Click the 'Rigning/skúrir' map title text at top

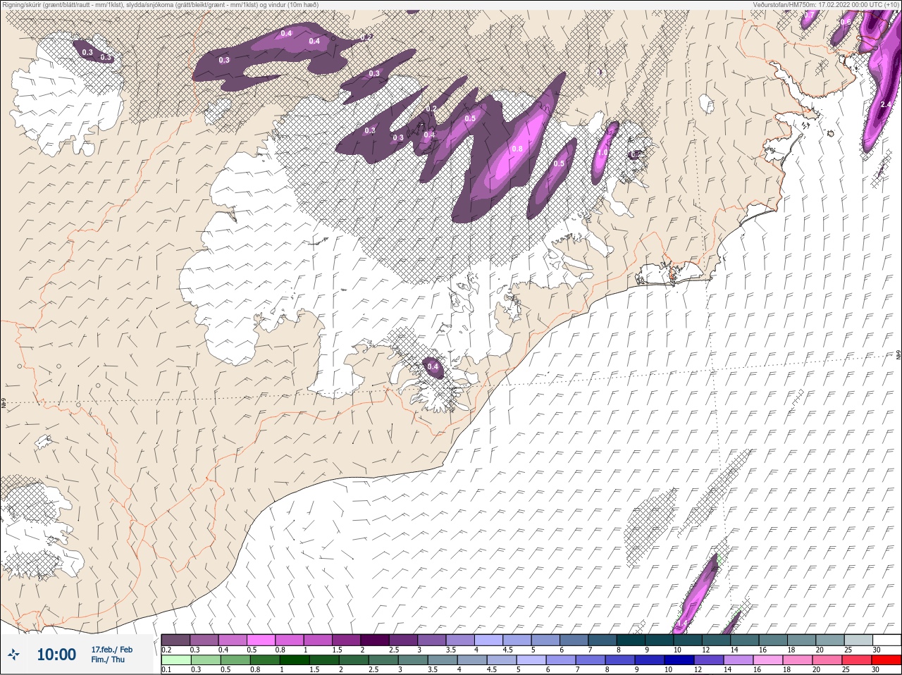pyautogui.click(x=160, y=5)
